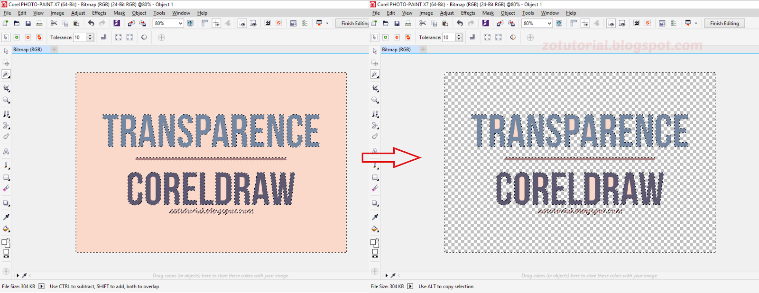This screenshot has width=759, height=293.
Task: Select Object Pick tool in right window toolbox
Action: [375, 51]
